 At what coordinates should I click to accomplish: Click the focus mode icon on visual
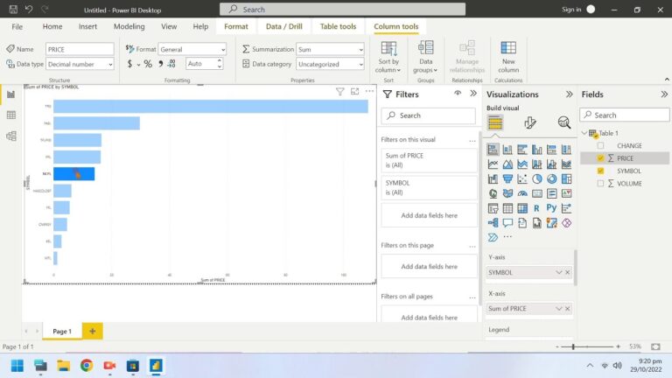[x=355, y=91]
